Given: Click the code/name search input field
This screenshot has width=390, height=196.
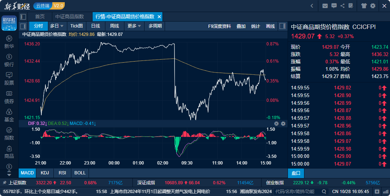Looking at the screenshot, I should point(297,191).
